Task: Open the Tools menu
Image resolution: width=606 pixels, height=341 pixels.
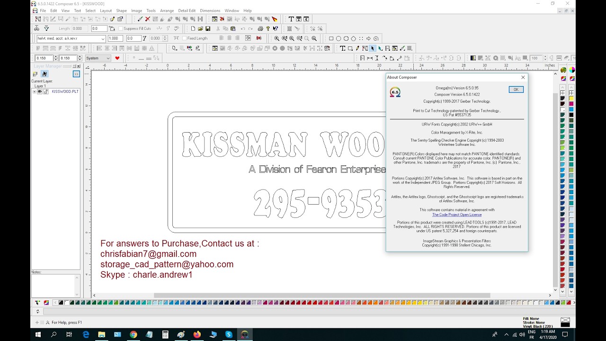Action: (x=151, y=10)
